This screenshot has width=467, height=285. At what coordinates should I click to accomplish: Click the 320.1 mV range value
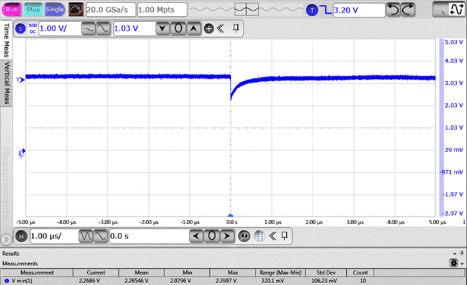click(273, 281)
